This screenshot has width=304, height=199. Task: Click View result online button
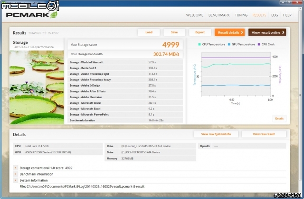point(267,32)
